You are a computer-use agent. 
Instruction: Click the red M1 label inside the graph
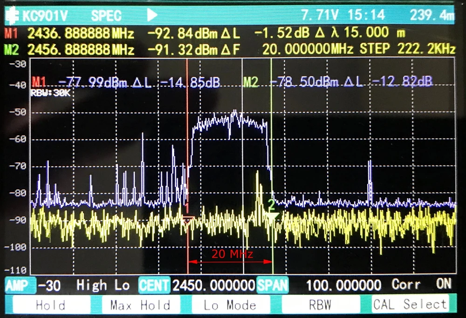(39, 82)
